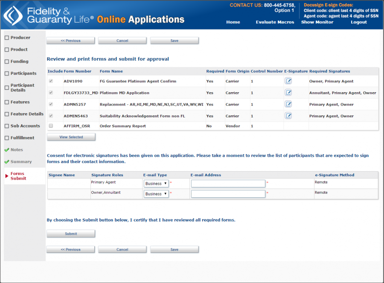Viewport: 384px width, 283px height.
Task: Click Primary Agent e-mail address field
Action: pyautogui.click(x=228, y=184)
